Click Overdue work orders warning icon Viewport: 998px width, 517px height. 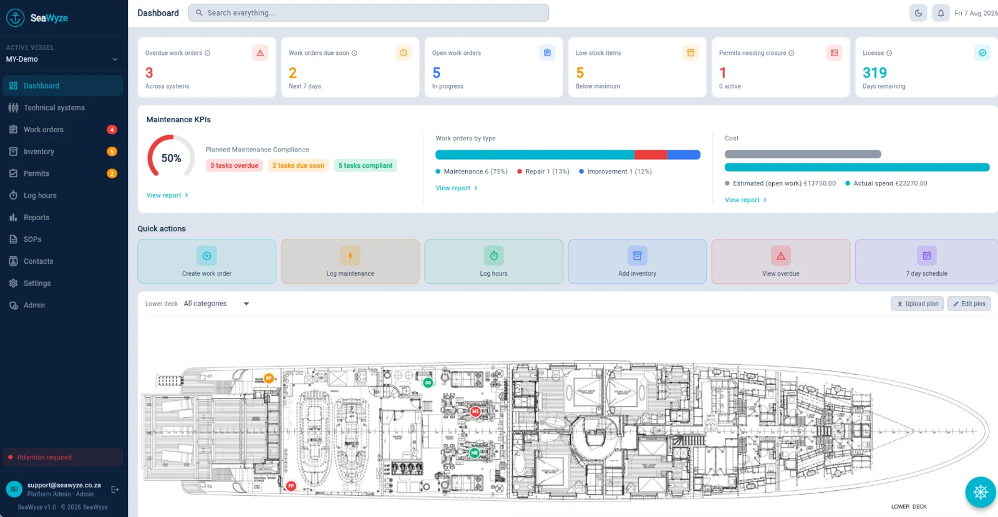260,53
